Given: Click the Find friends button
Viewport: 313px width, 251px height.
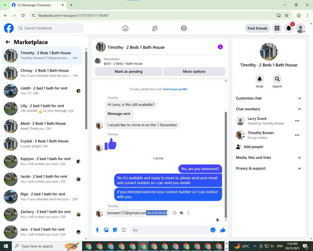Looking at the screenshot, I should point(257,28).
